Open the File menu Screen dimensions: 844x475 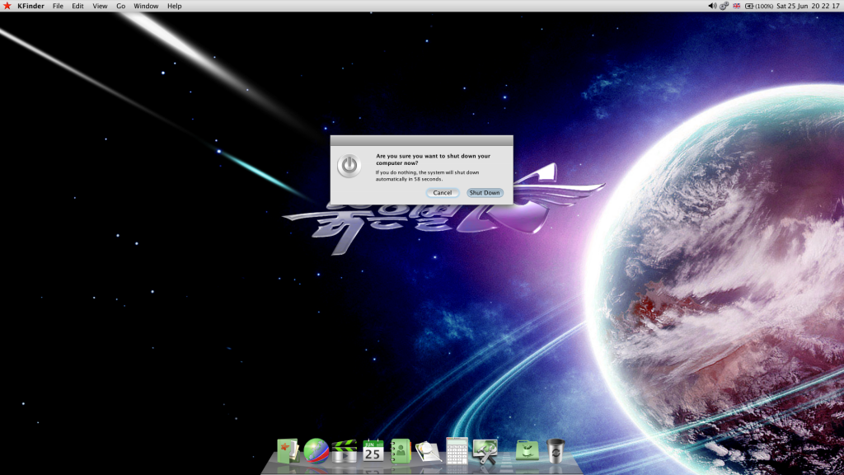[x=57, y=6]
